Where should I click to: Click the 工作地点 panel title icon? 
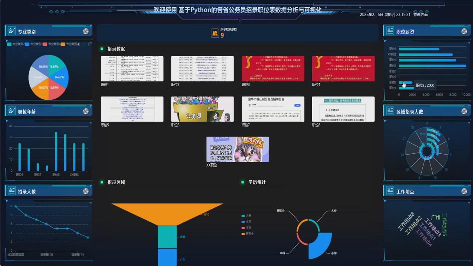(x=390, y=191)
